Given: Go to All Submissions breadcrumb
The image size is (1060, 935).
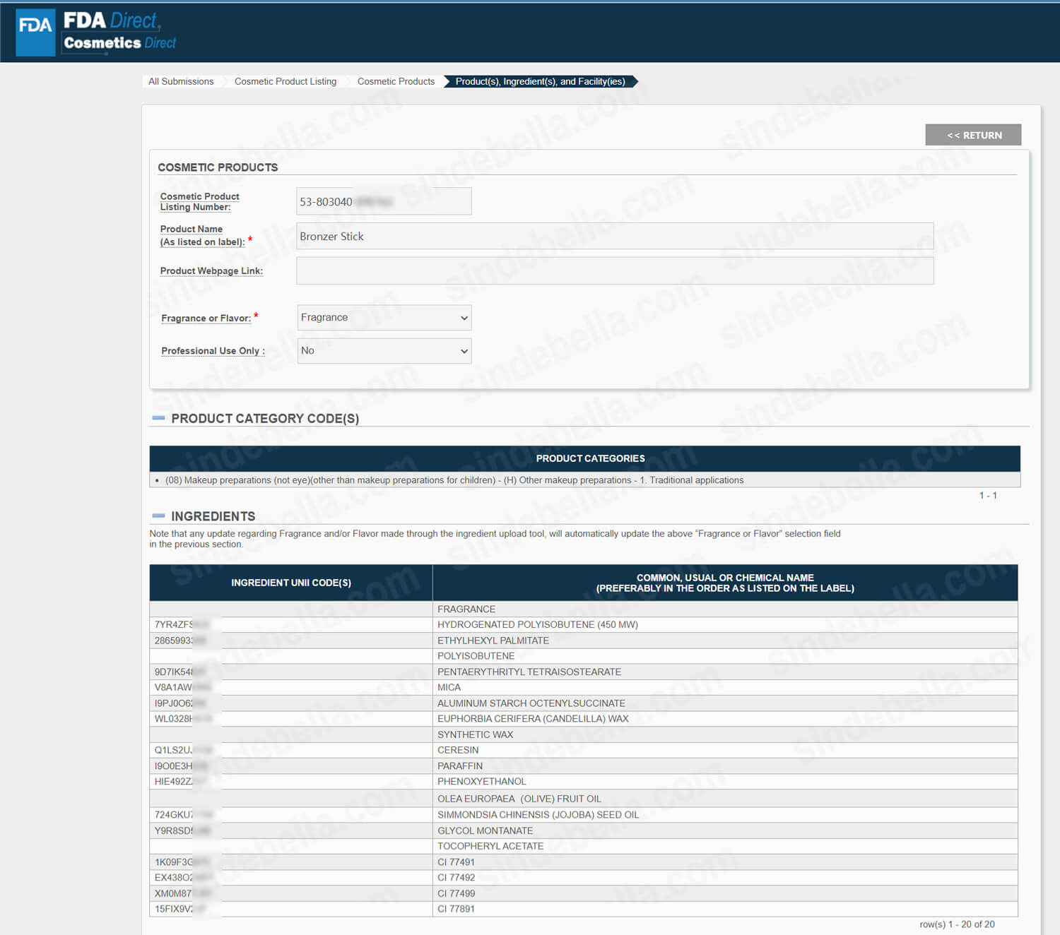Looking at the screenshot, I should [181, 81].
